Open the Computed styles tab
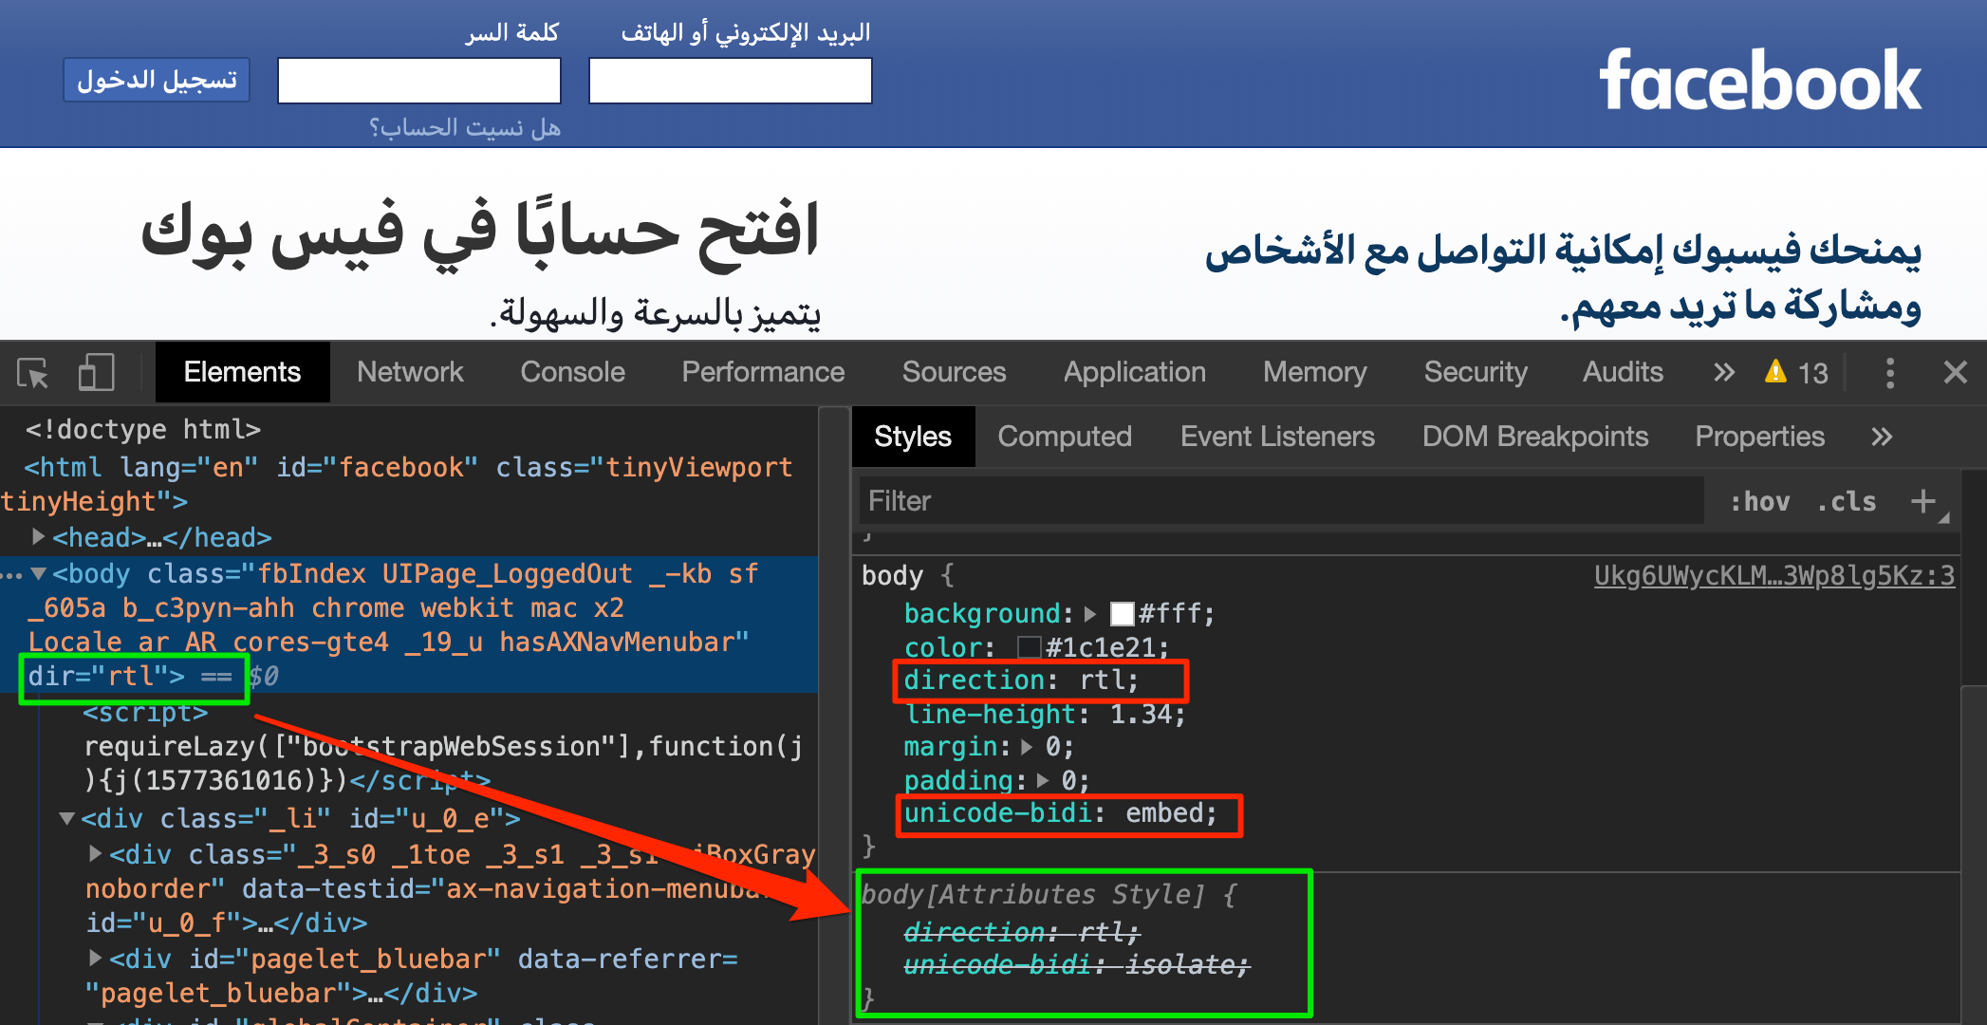Screen dimensions: 1987x1025 [x=1064, y=437]
